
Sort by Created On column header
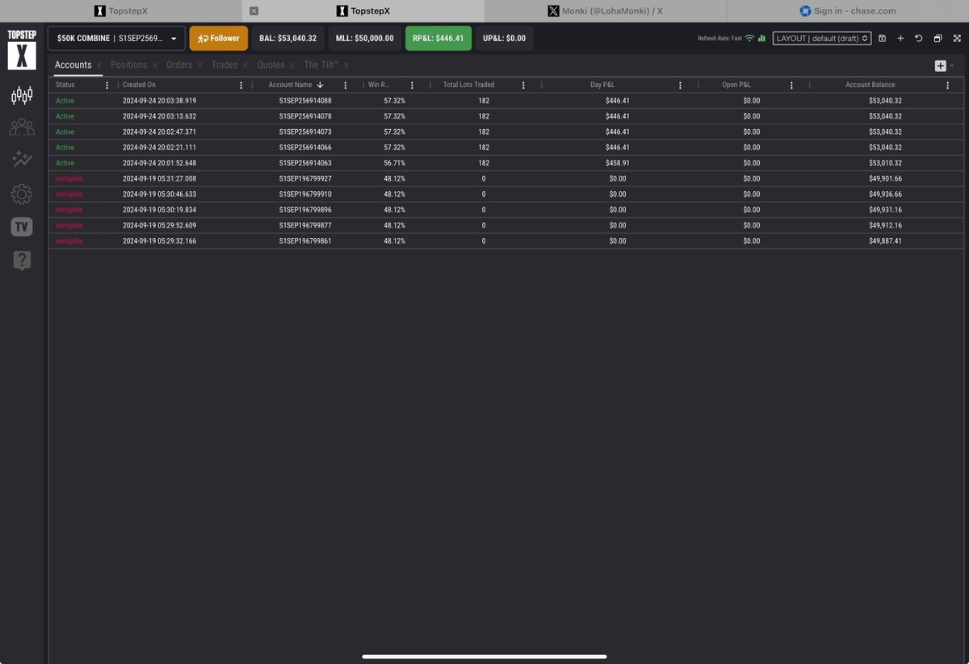139,85
